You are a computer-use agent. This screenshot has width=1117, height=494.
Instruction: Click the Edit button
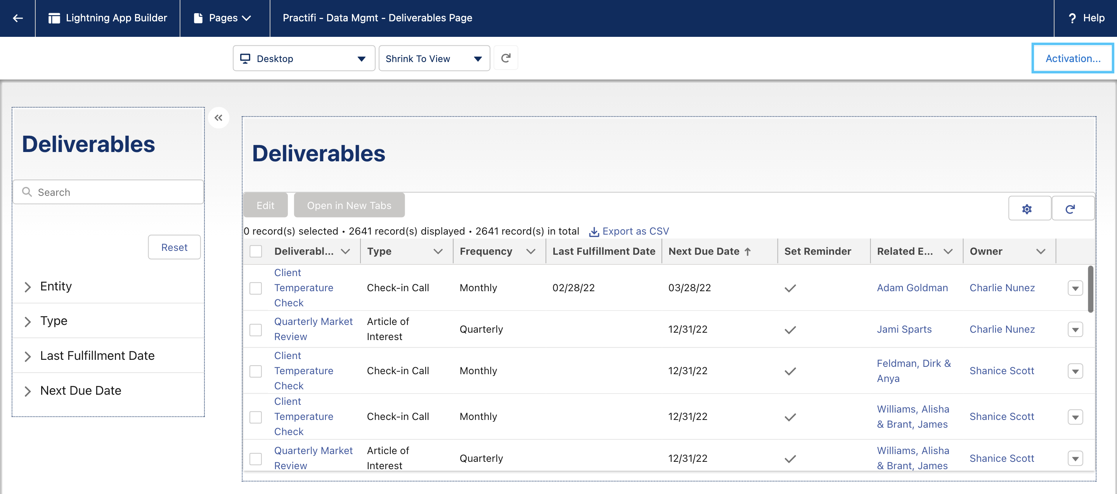click(265, 206)
